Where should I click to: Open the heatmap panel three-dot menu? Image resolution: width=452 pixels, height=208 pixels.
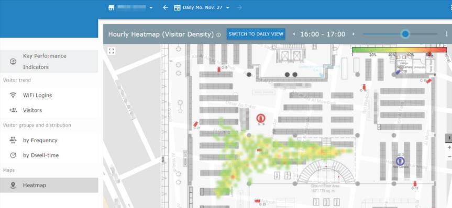coord(447,34)
